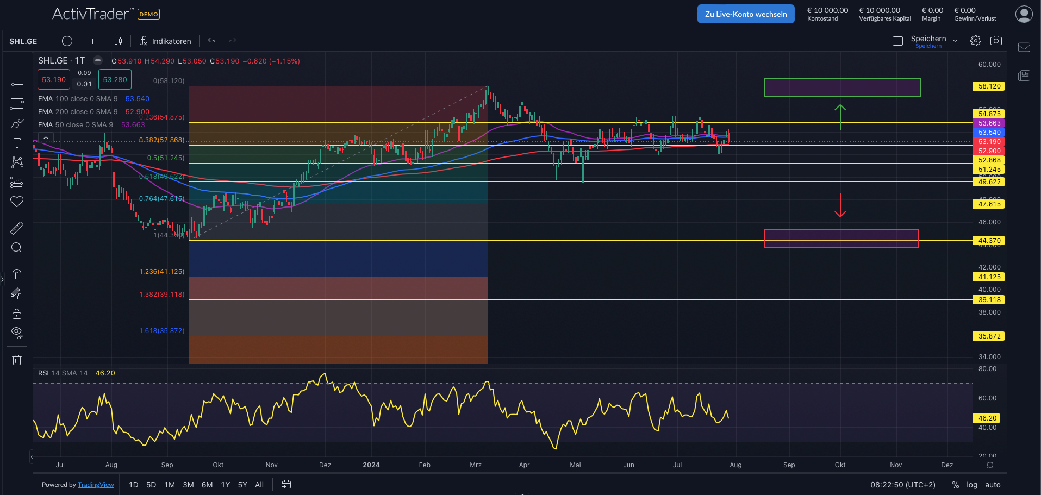Take a chart snapshot with camera icon
The height and width of the screenshot is (495, 1041).
tap(996, 41)
